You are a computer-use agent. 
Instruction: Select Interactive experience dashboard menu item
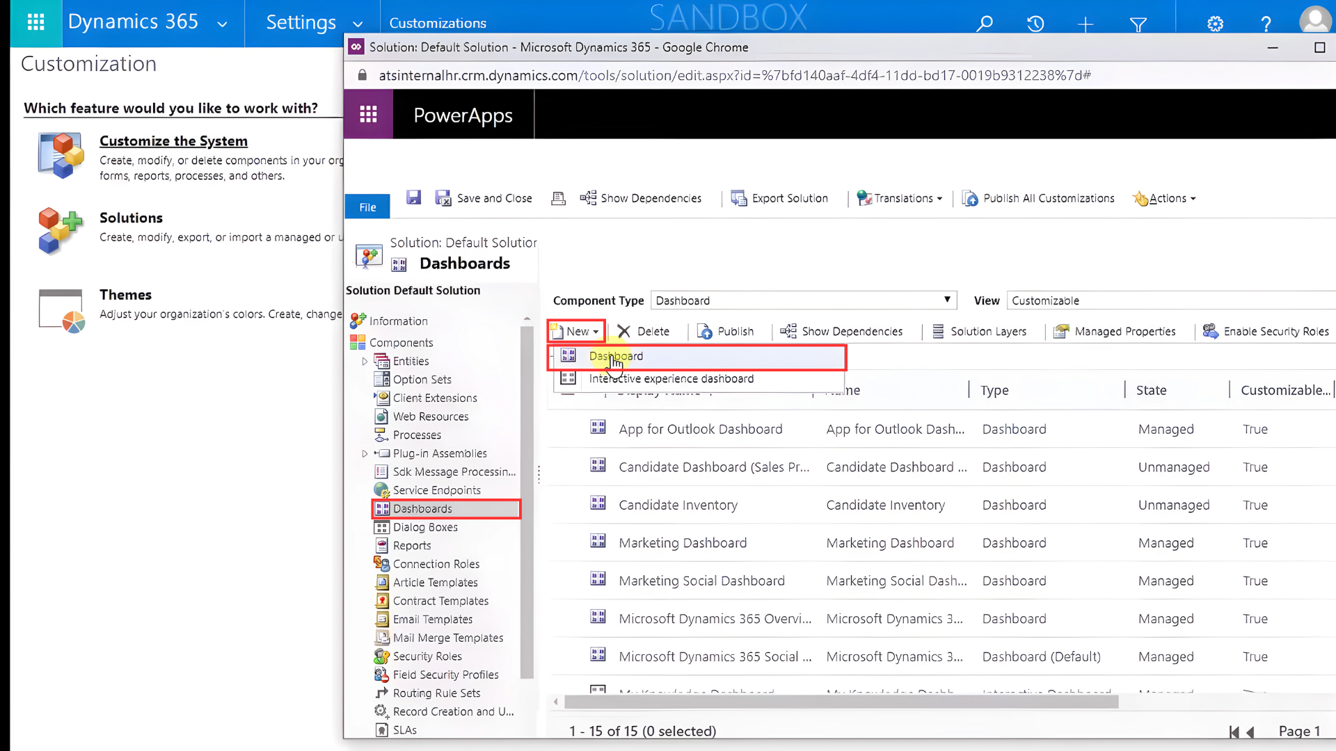coord(699,378)
